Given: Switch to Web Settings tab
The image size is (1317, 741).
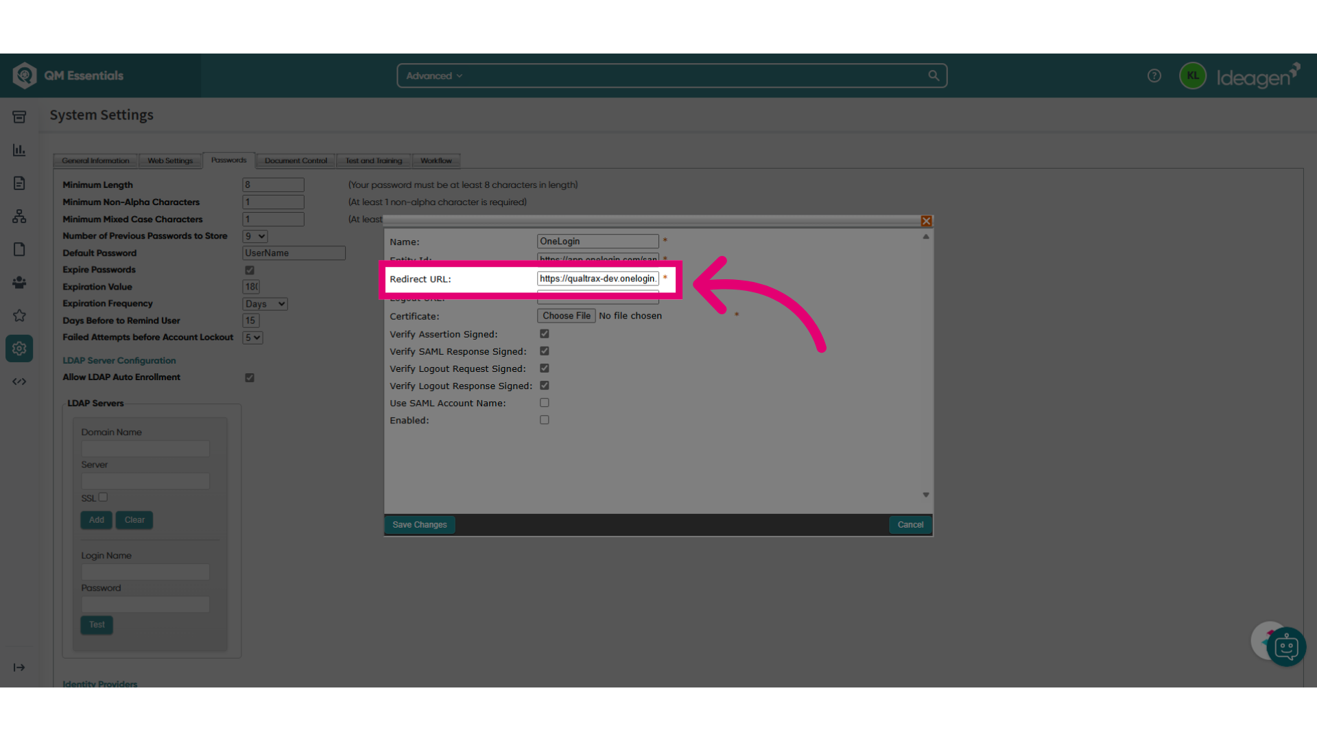Looking at the screenshot, I should coord(170,161).
